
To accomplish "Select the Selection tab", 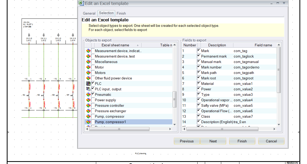I will click(106, 13).
